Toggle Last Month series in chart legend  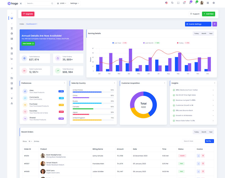148,43
